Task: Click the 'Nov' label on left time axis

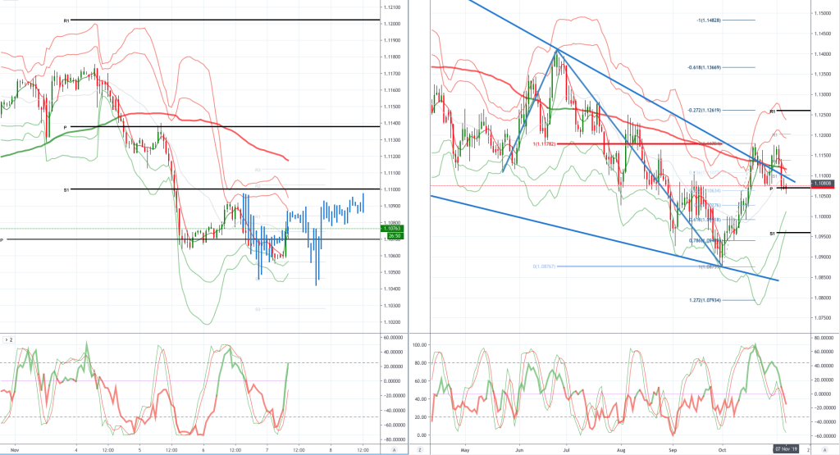Action: [x=15, y=450]
